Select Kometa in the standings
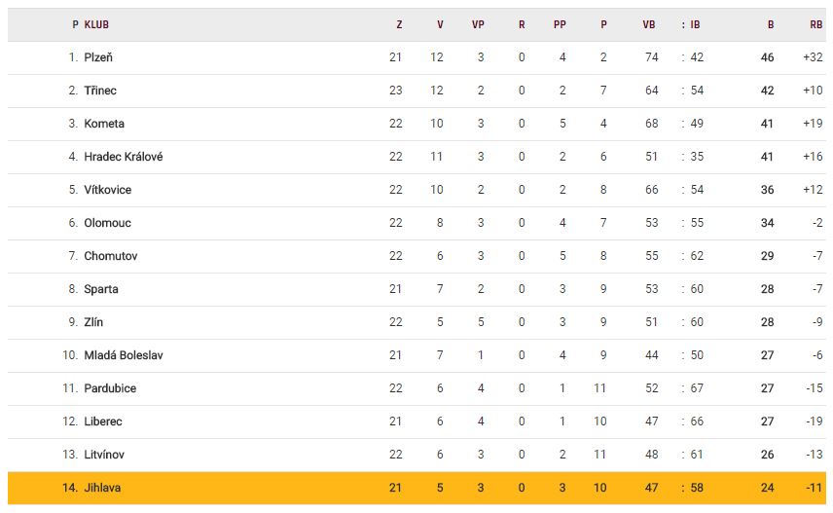 click(x=104, y=124)
